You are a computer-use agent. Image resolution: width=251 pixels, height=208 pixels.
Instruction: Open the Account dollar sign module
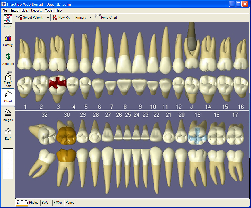coord(8,56)
